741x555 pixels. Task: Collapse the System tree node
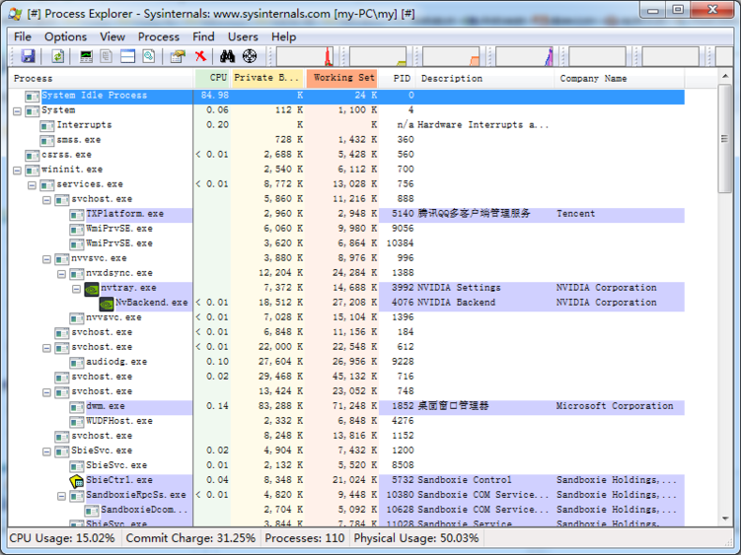tap(18, 111)
